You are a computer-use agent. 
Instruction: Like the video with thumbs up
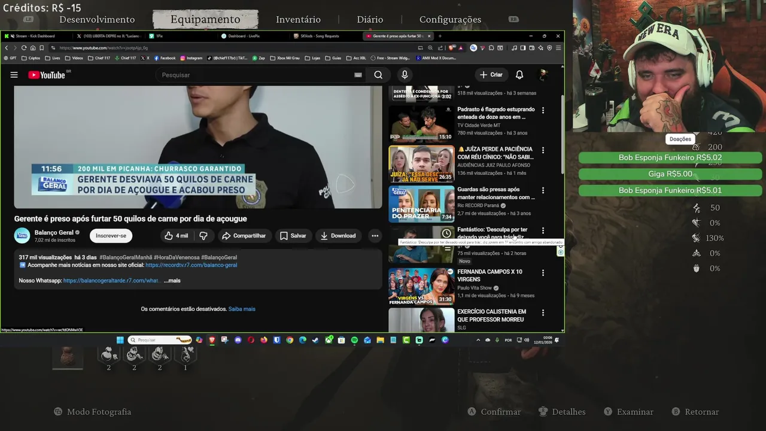(176, 236)
